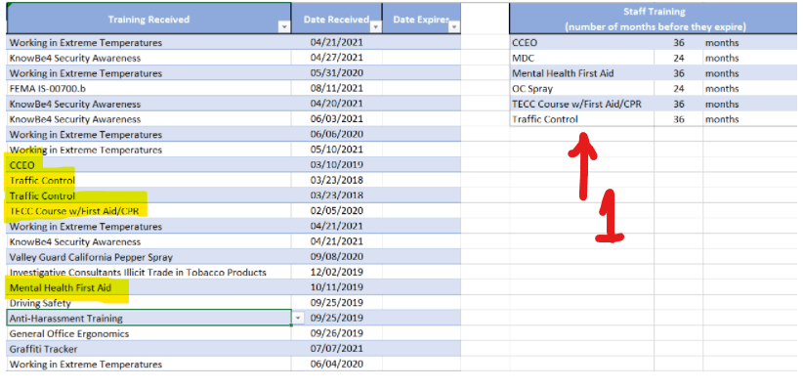Select Working in Extreme Temperatures dated 05/10/2021
This screenshot has height=389, width=804.
click(148, 150)
